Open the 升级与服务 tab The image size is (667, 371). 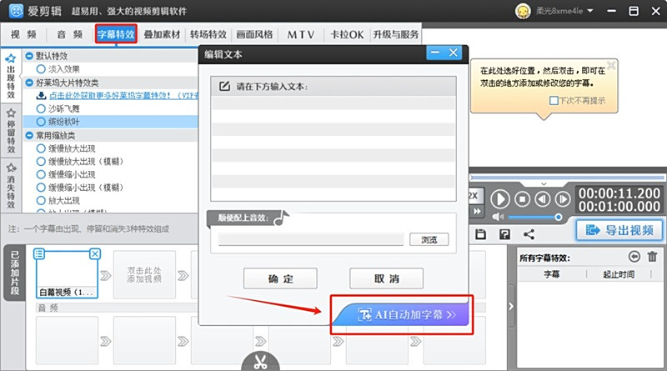(x=395, y=34)
